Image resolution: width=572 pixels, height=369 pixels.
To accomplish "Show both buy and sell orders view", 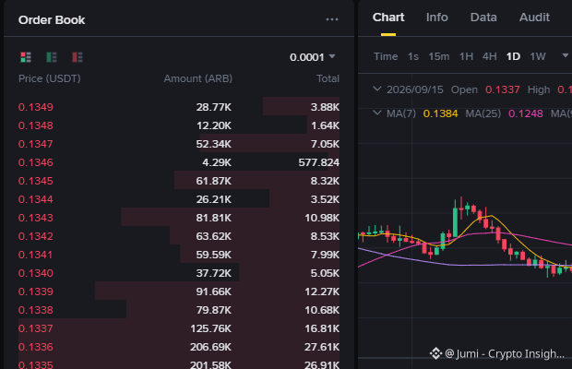I will coord(26,57).
